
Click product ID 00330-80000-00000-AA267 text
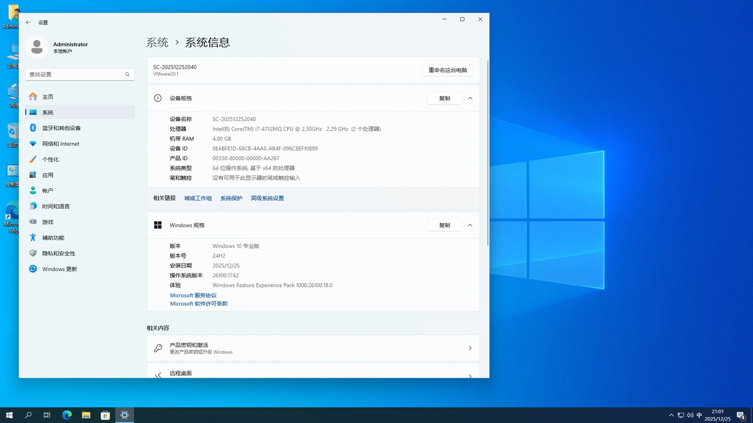coord(245,158)
